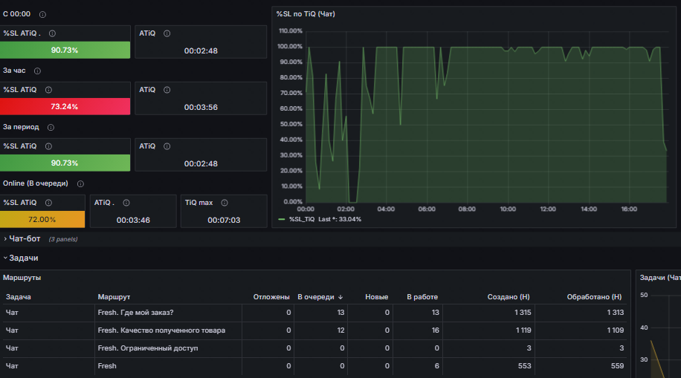
Task: Click info icon beside За период heading
Action: coord(51,127)
